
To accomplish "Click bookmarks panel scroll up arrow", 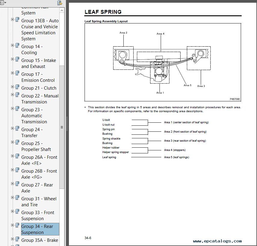I will point(62,11).
